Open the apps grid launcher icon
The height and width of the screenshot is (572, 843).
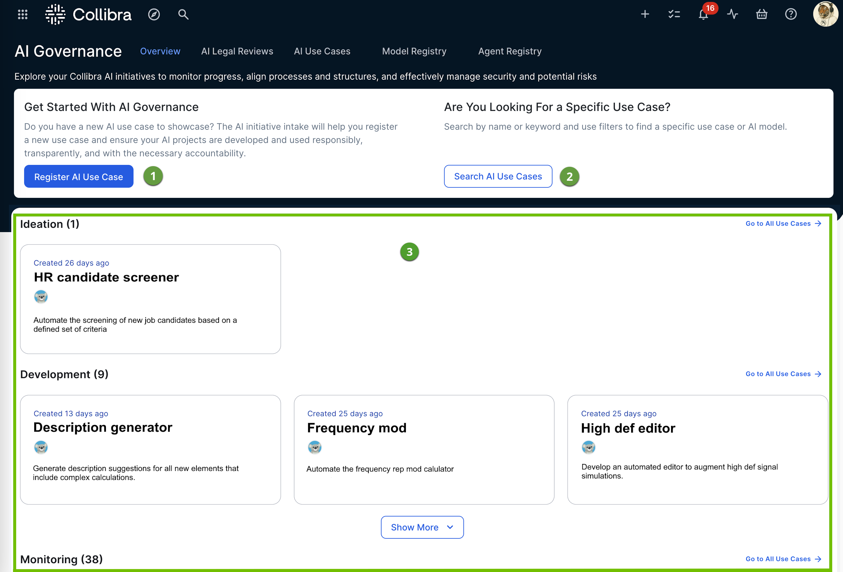23,15
